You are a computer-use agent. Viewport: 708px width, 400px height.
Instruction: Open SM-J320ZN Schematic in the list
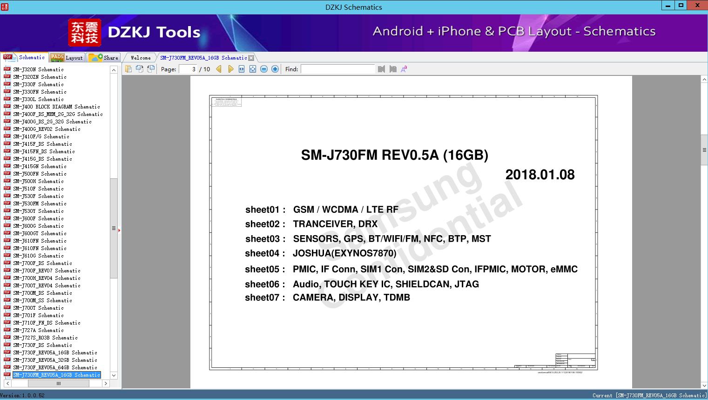tap(40, 77)
